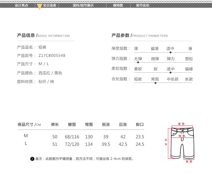The image size is (212, 174).
Task: Switch to the 宝贝信息 tab
Action: point(49,5)
